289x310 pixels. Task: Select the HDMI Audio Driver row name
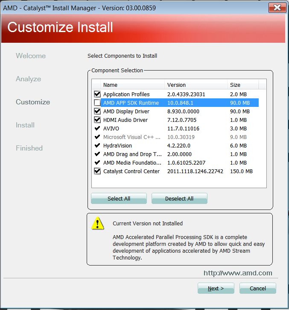click(126, 120)
